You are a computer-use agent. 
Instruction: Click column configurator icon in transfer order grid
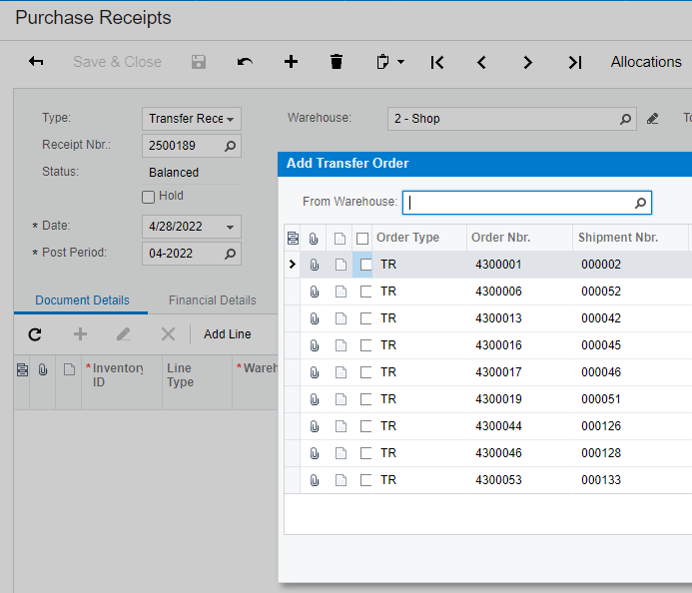point(293,239)
